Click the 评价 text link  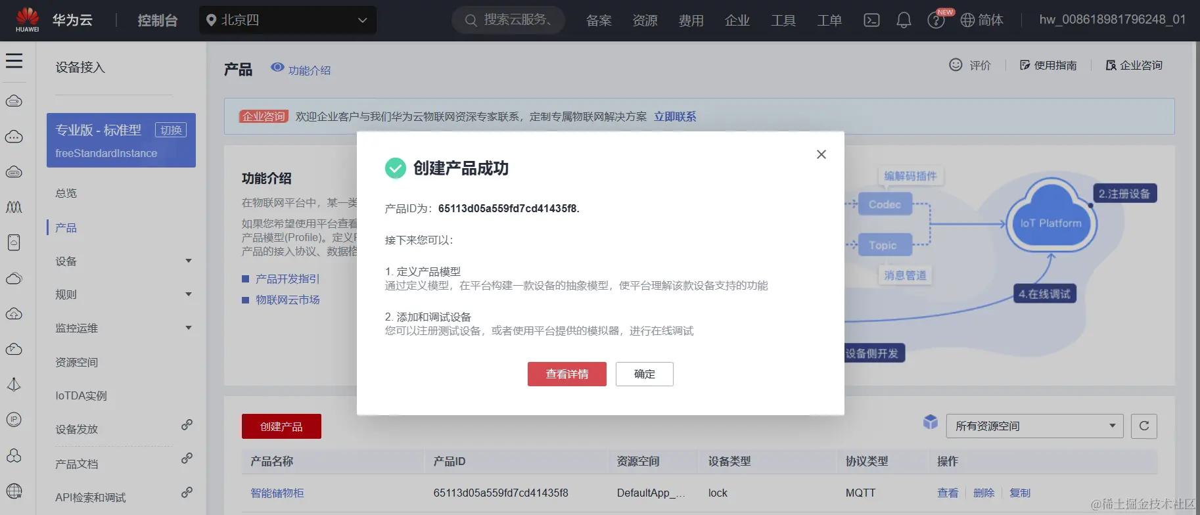click(x=980, y=65)
